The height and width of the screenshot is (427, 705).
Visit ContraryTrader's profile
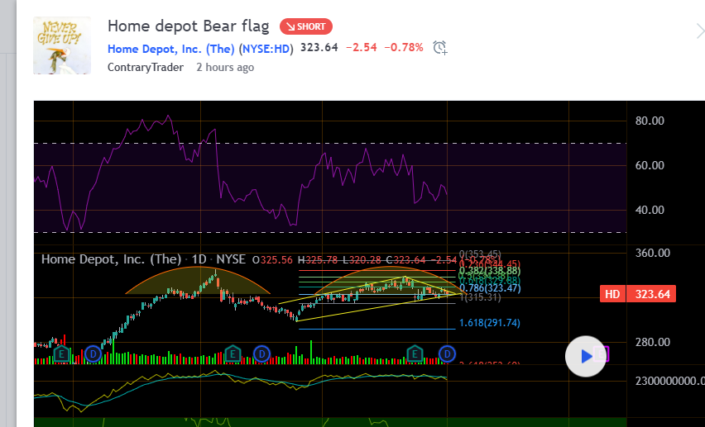[x=146, y=68]
